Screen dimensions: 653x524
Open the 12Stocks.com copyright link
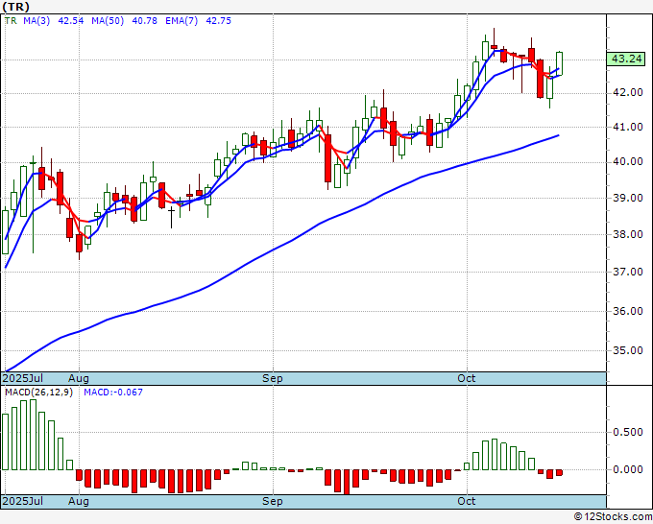(613, 517)
